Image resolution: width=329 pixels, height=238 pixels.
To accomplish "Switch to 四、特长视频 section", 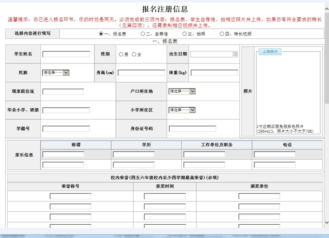I will 222,34.
